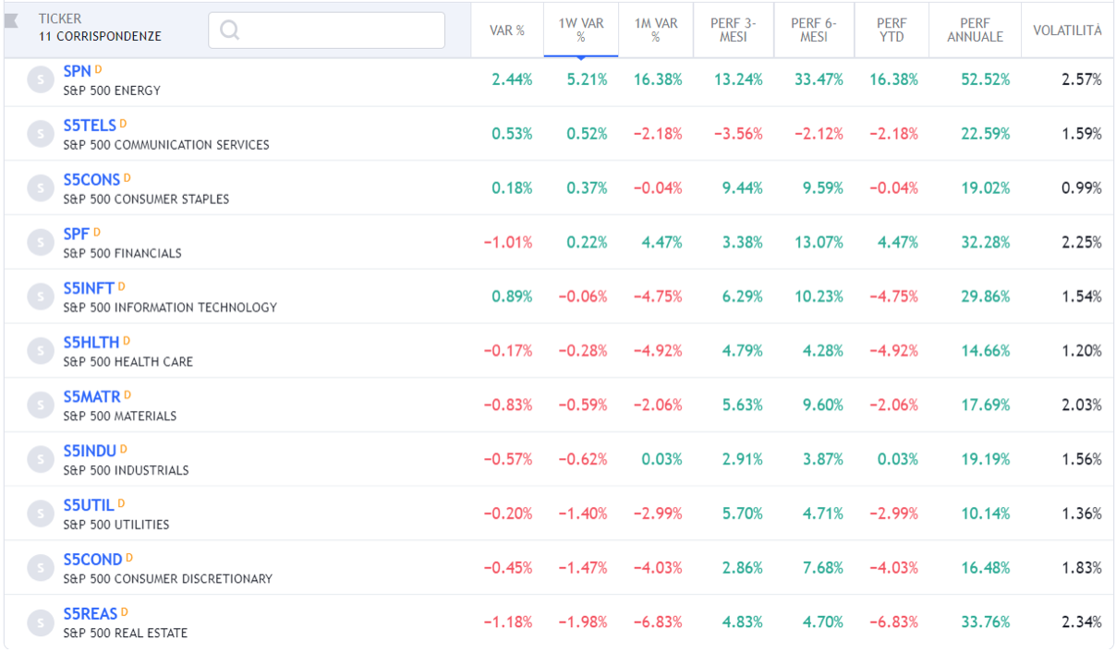This screenshot has height=652, width=1116.
Task: Click the round S icon beside S5REAS
Action: click(x=40, y=622)
